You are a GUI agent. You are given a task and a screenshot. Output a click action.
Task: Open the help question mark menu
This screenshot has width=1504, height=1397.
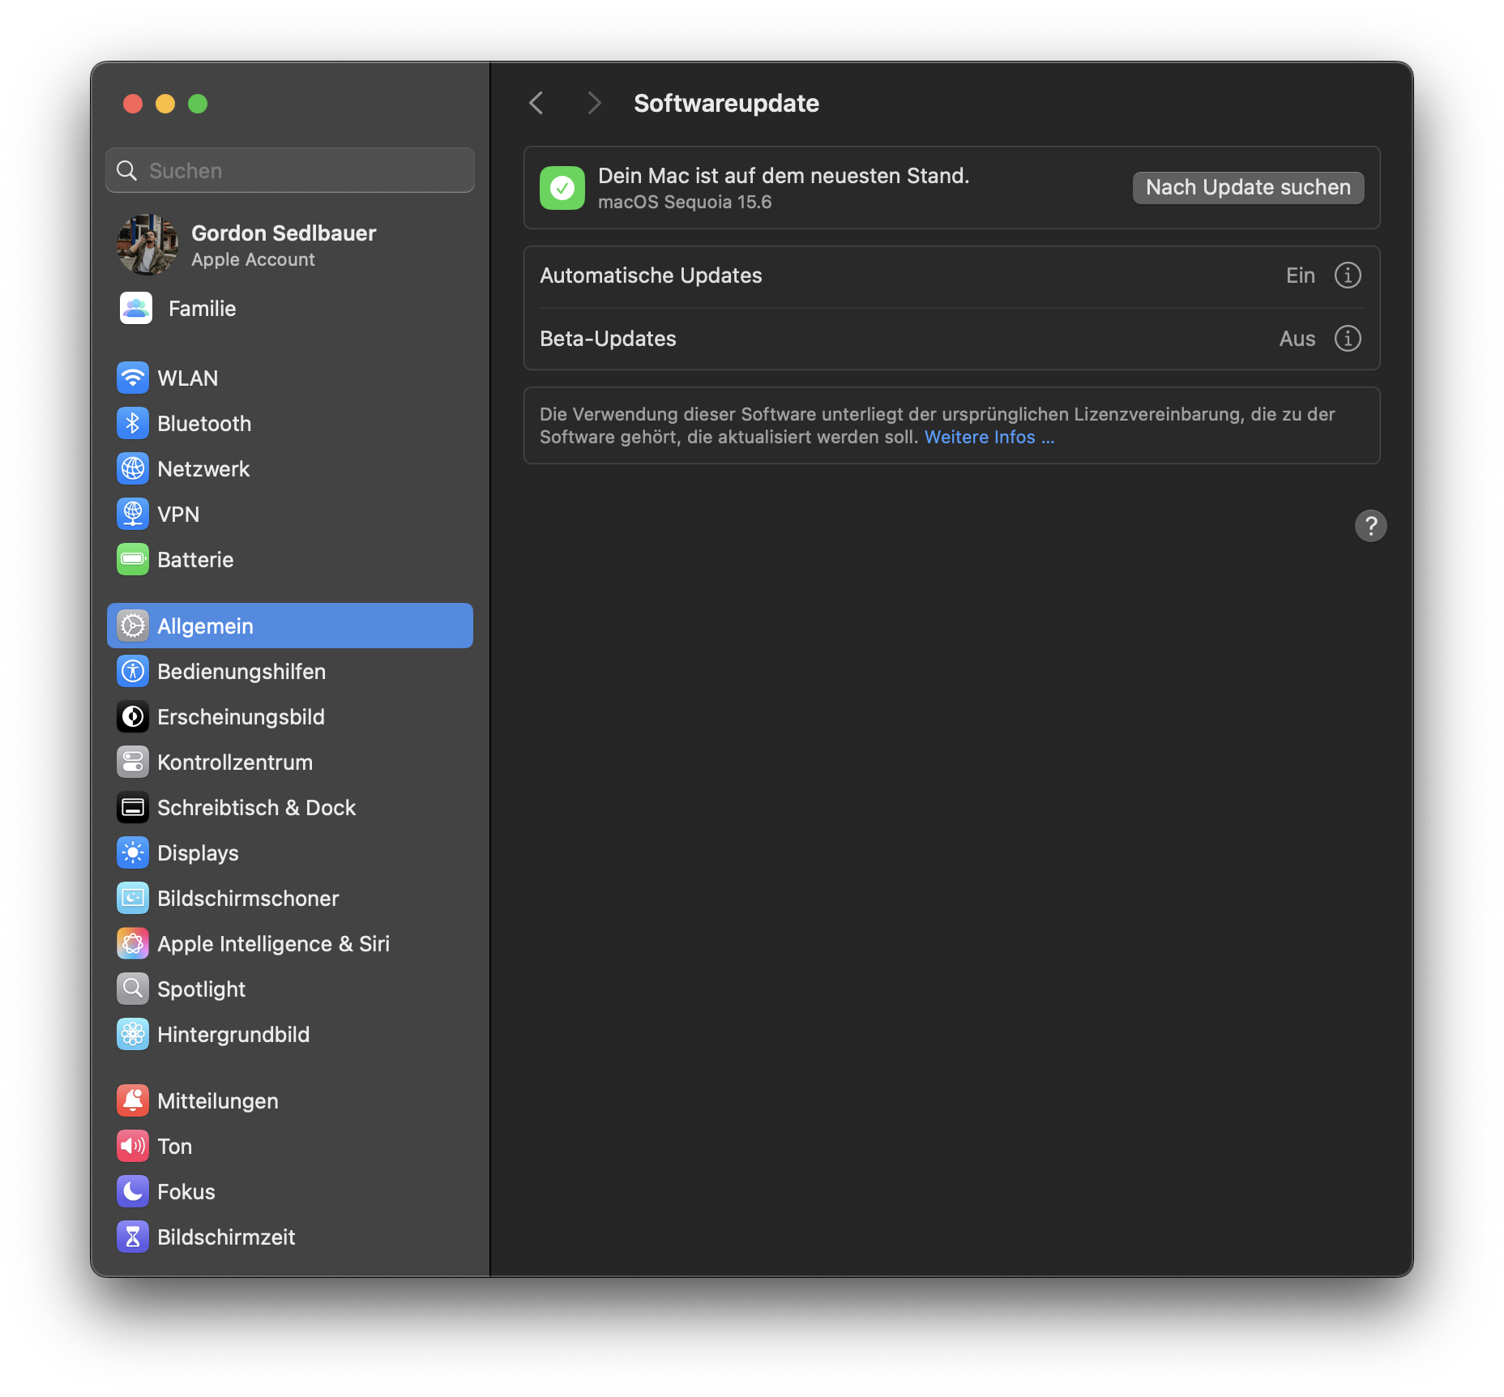tap(1371, 526)
